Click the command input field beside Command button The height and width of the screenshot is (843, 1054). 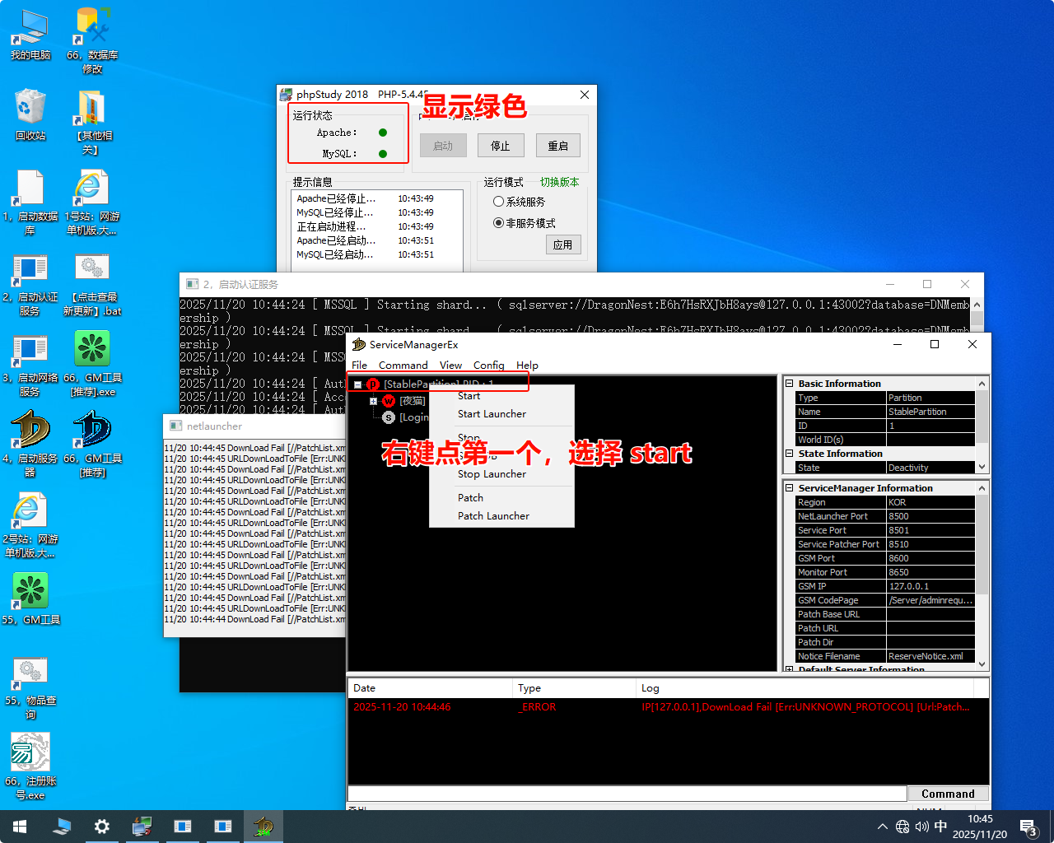(627, 794)
